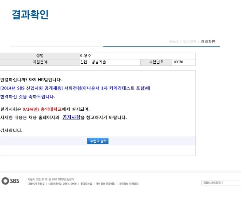Select the name value 이형주
Viewport: 241px width, 206px height.
click(86, 55)
